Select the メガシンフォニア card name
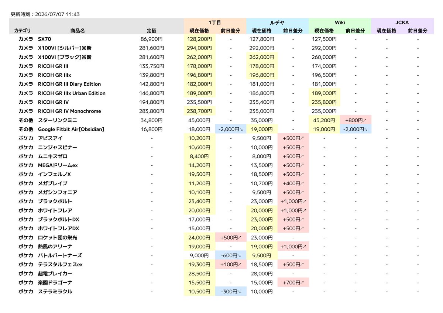The width and height of the screenshot is (443, 313). pyautogui.click(x=57, y=192)
